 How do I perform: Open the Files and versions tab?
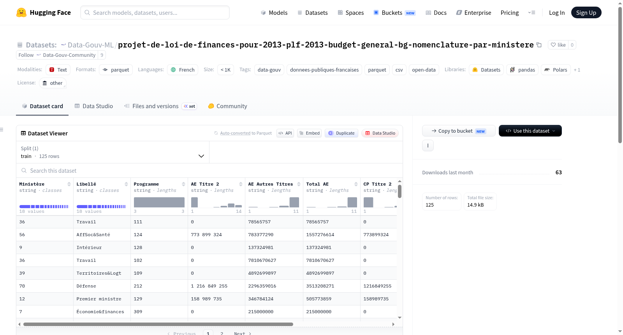coord(160,106)
